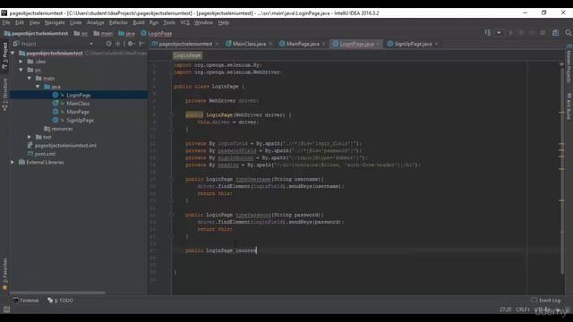Toggle the Maven Projects side tab
Image resolution: width=573 pixels, height=322 pixels.
[x=569, y=64]
